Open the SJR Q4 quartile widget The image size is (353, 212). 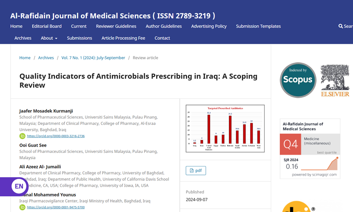click(x=310, y=149)
